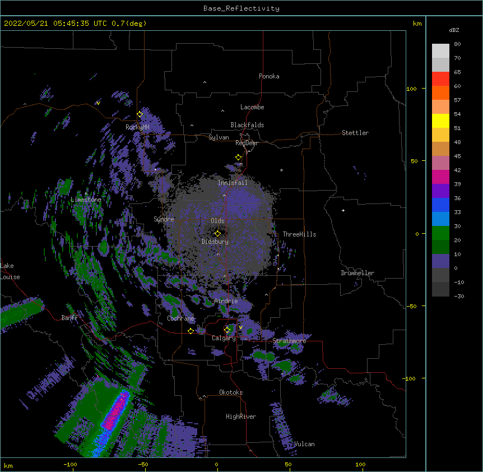Click the Lacombe city label
This screenshot has height=472, width=483.
(252, 107)
